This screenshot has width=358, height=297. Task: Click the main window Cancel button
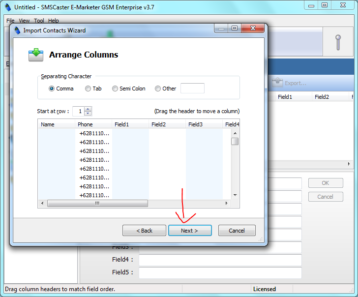click(326, 197)
